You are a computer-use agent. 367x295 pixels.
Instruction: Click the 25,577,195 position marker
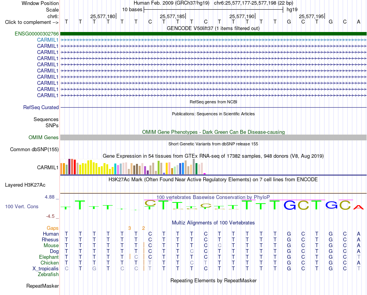click(312, 16)
